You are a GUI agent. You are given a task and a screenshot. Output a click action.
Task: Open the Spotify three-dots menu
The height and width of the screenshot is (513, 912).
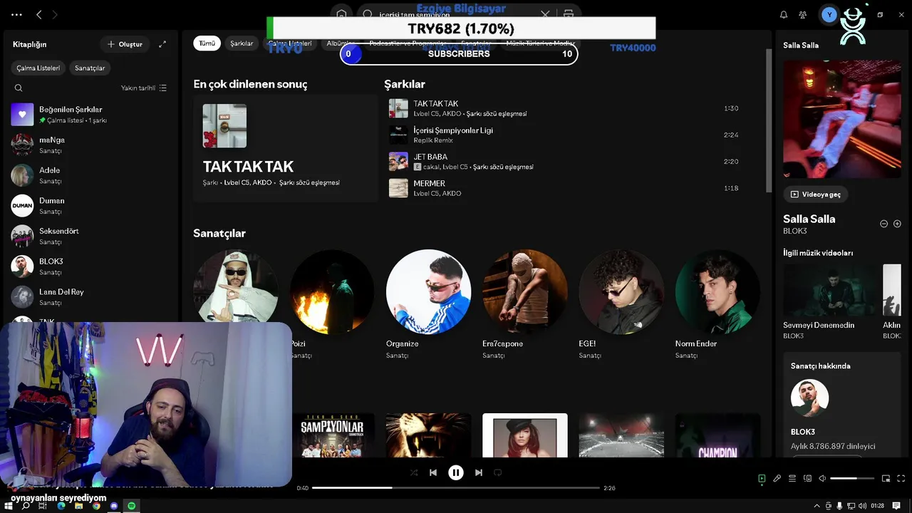(x=16, y=14)
